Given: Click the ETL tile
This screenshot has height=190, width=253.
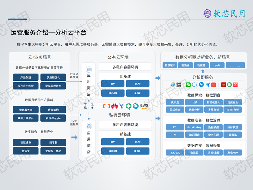Looking at the screenshot, I should click(x=175, y=127).
